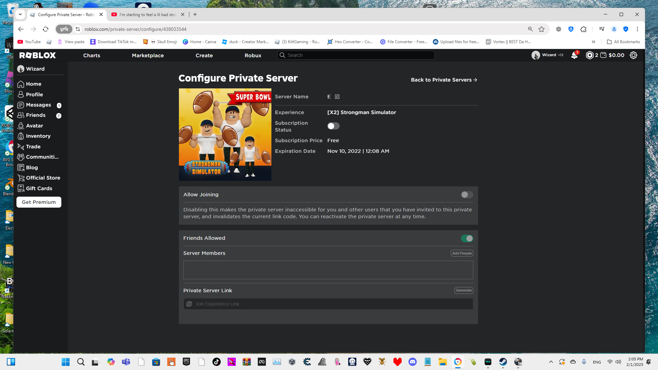Copy link icon in Join Experience field

(189, 304)
